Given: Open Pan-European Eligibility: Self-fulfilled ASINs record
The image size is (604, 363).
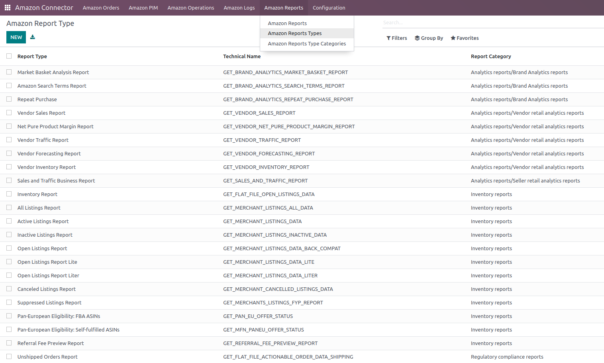Looking at the screenshot, I should coord(69,330).
